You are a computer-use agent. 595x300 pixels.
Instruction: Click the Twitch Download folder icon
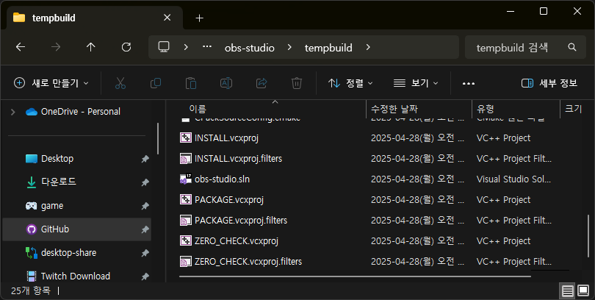(x=32, y=276)
